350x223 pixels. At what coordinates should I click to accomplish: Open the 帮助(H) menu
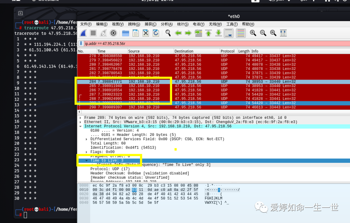(x=248, y=24)
